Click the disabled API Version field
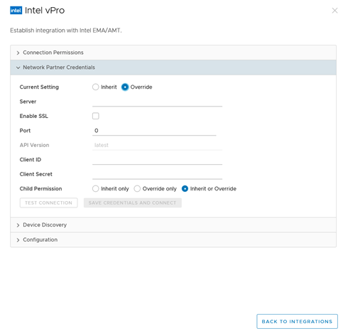The height and width of the screenshot is (336, 343). pyautogui.click(x=157, y=145)
